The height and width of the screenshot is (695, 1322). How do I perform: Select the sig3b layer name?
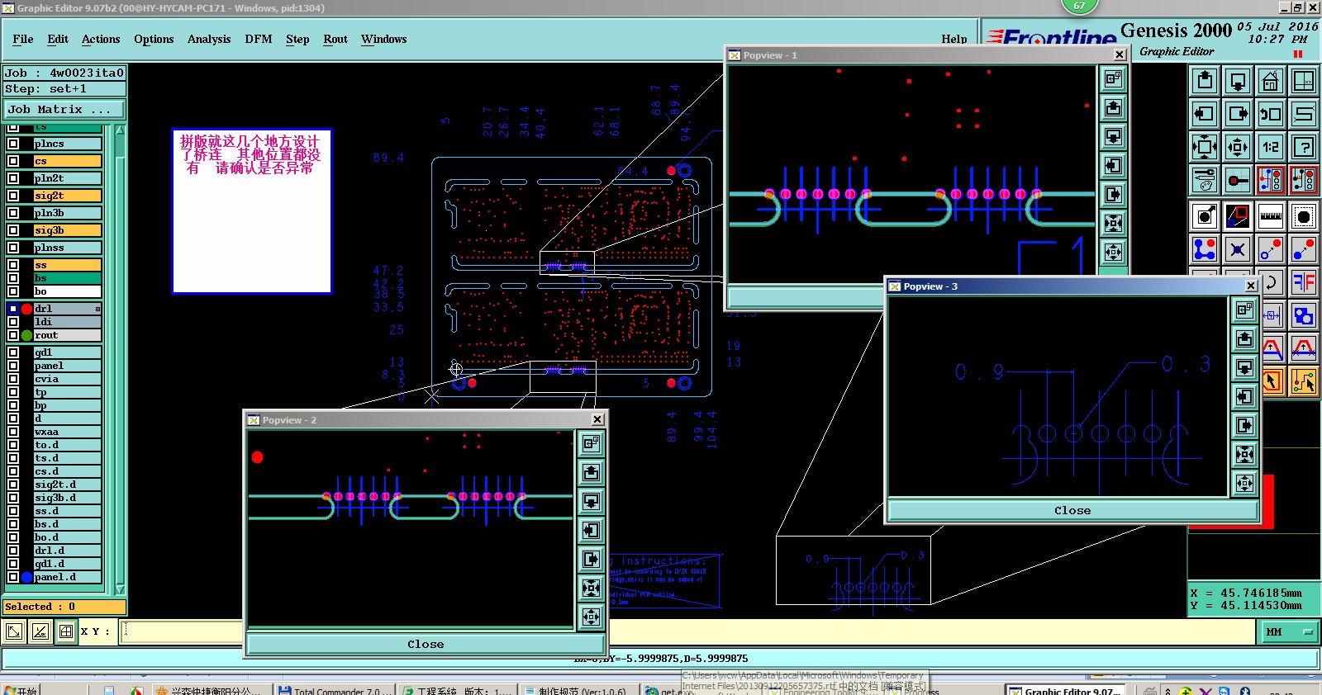coord(67,230)
